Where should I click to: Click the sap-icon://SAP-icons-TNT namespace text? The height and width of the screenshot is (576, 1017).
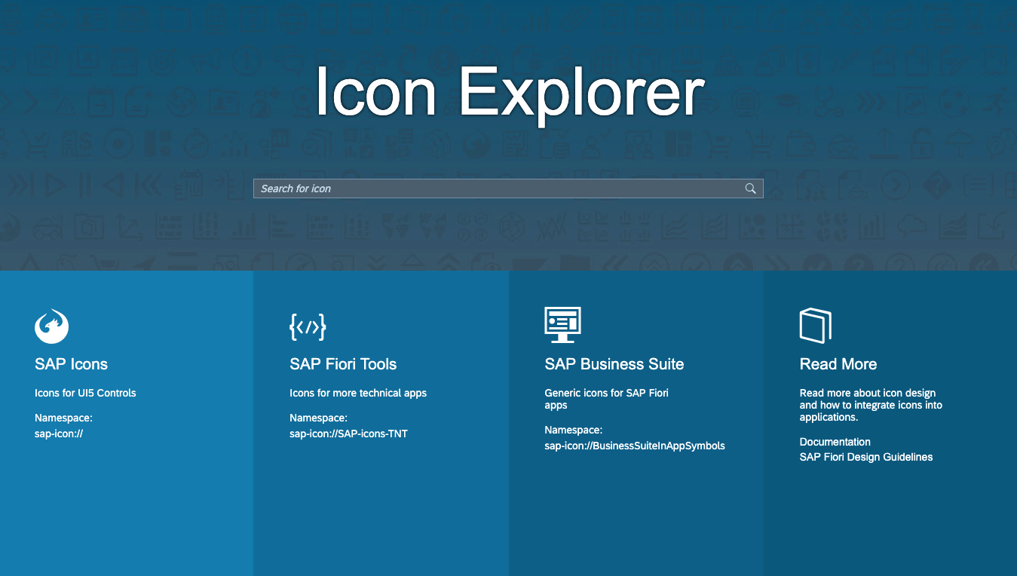coord(348,434)
